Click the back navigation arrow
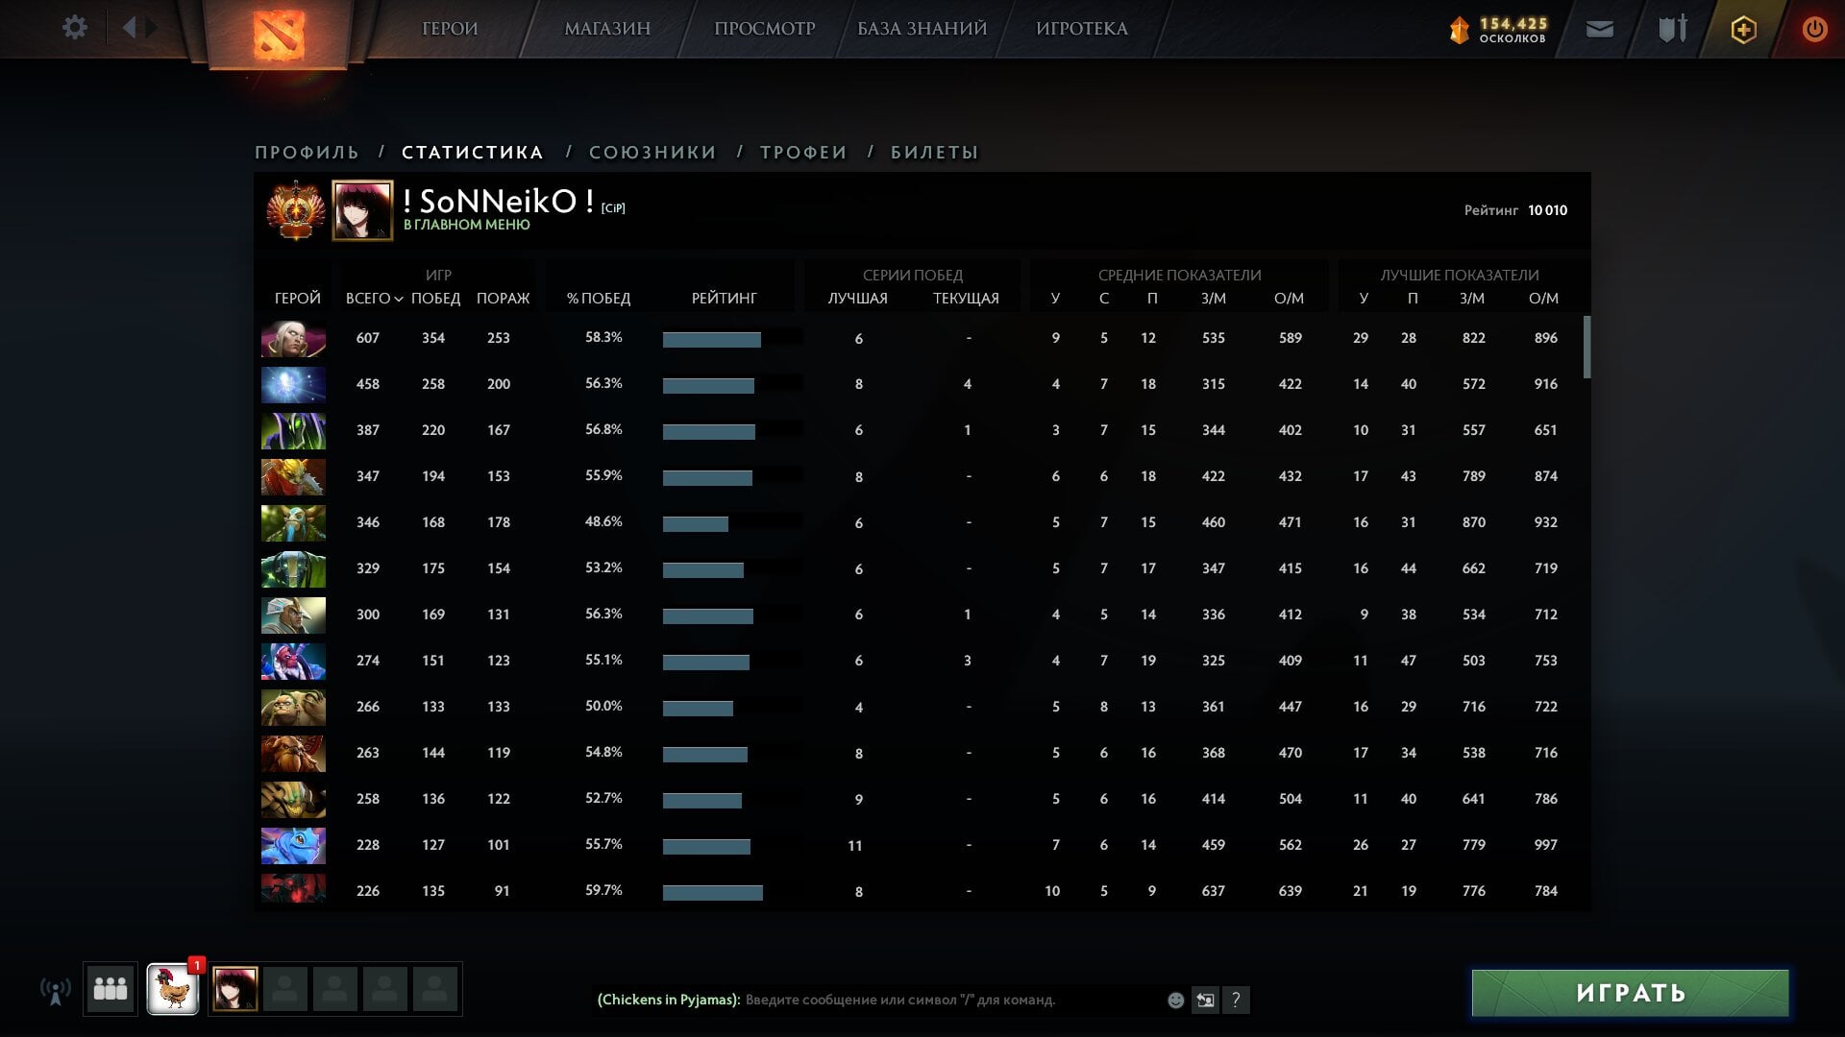This screenshot has height=1037, width=1845. [129, 28]
